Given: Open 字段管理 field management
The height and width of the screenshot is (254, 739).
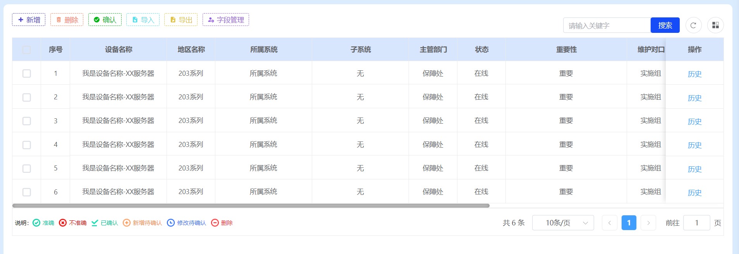Looking at the screenshot, I should (226, 20).
